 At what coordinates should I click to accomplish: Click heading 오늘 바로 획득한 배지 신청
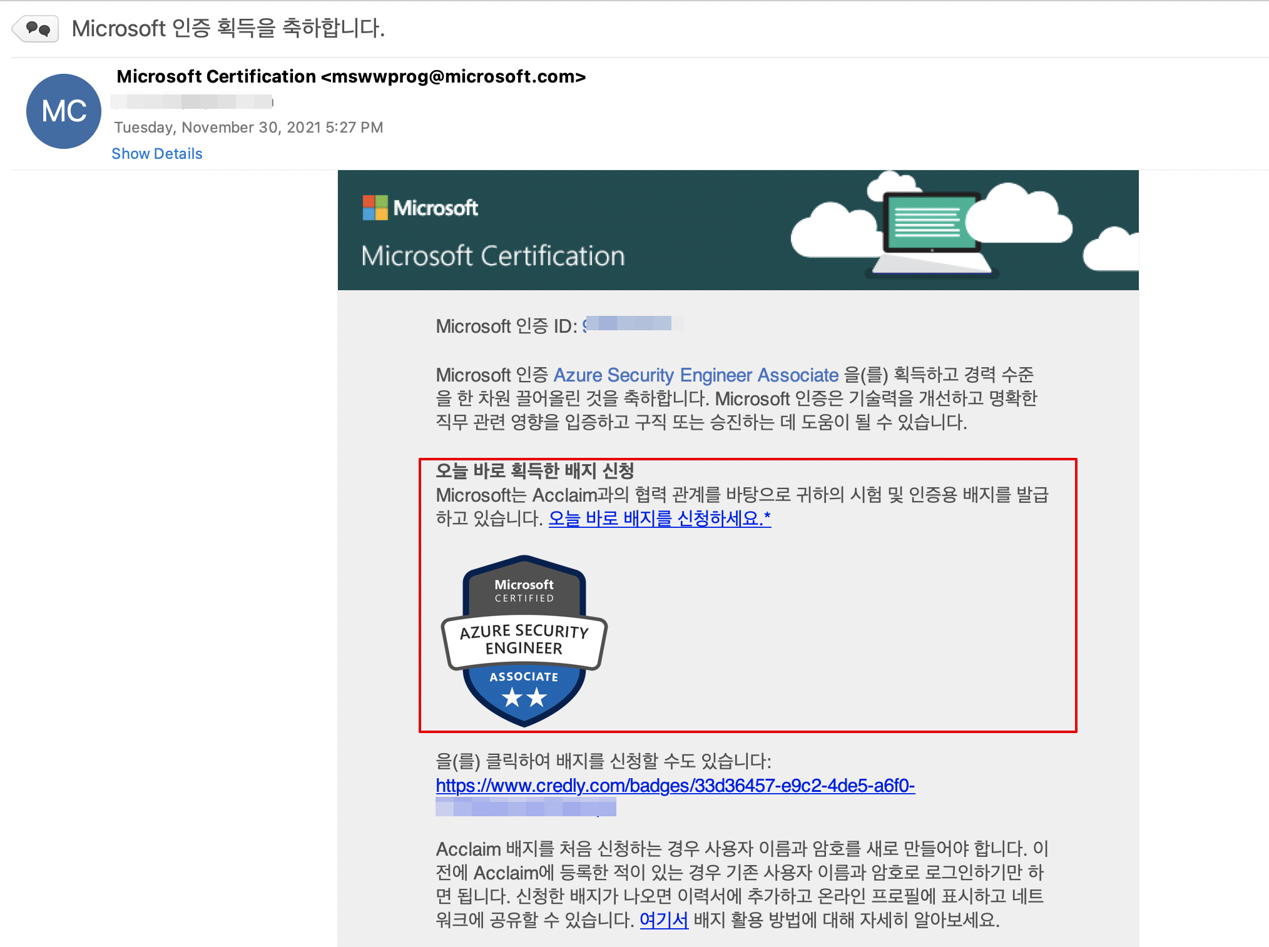pos(535,471)
